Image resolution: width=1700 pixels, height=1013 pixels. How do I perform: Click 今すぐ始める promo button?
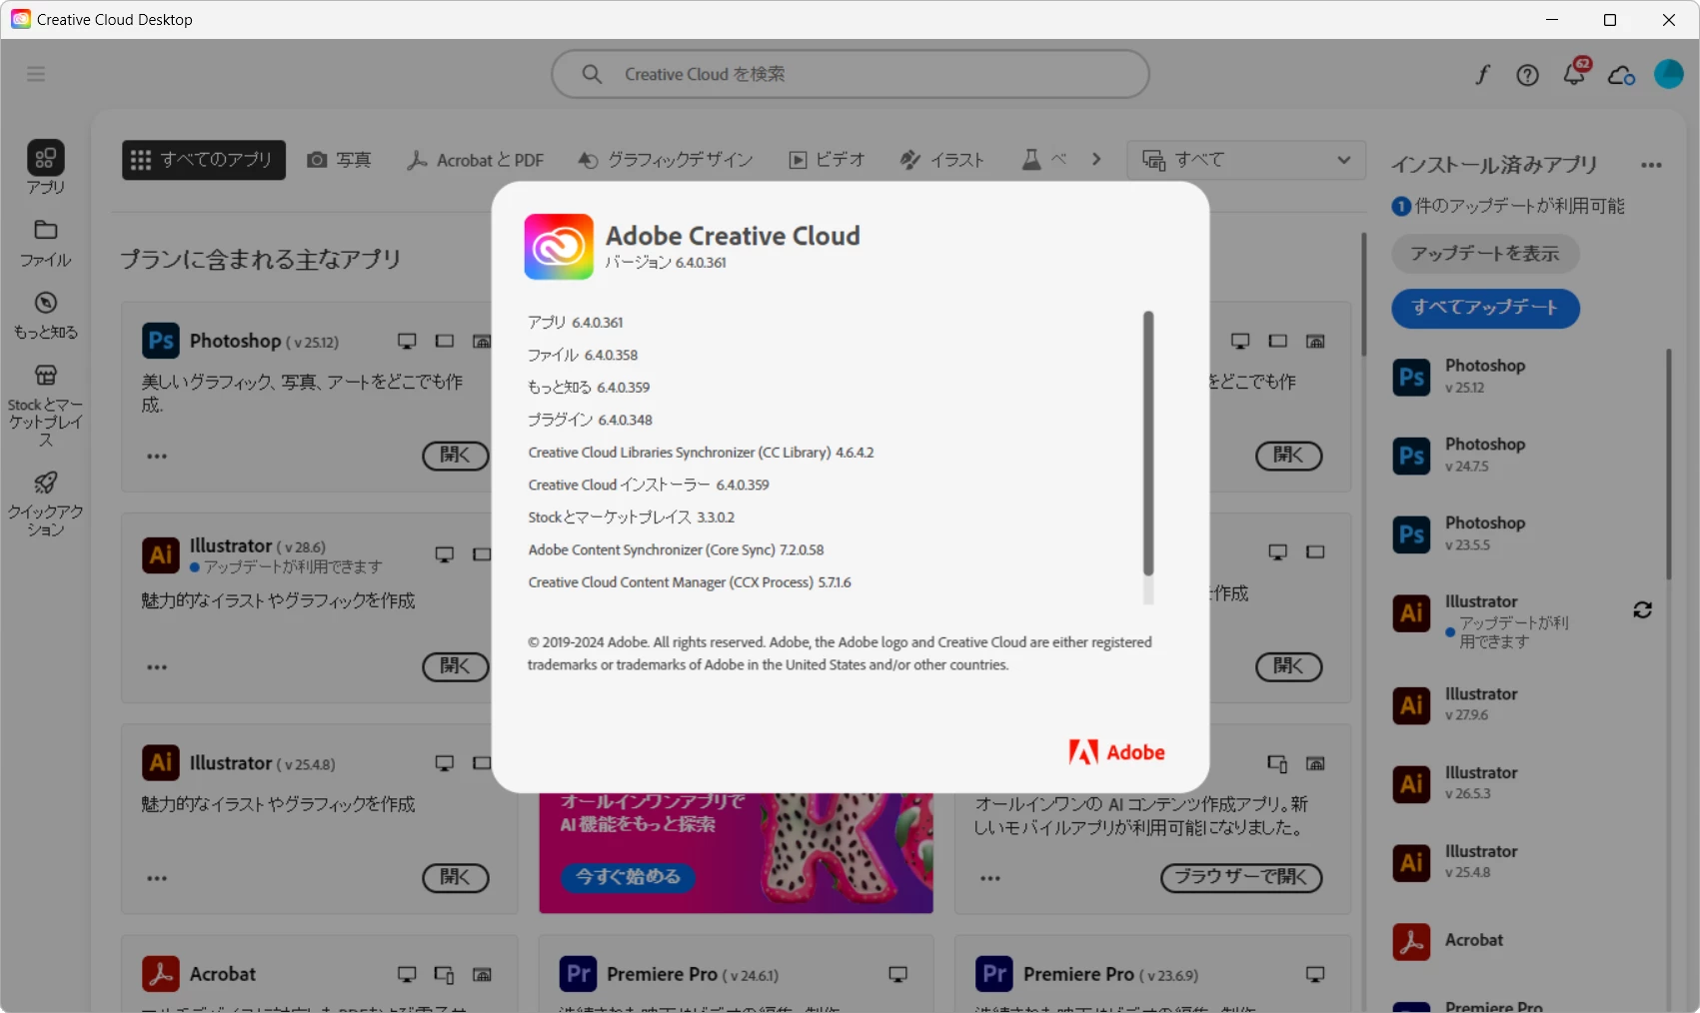[629, 877]
